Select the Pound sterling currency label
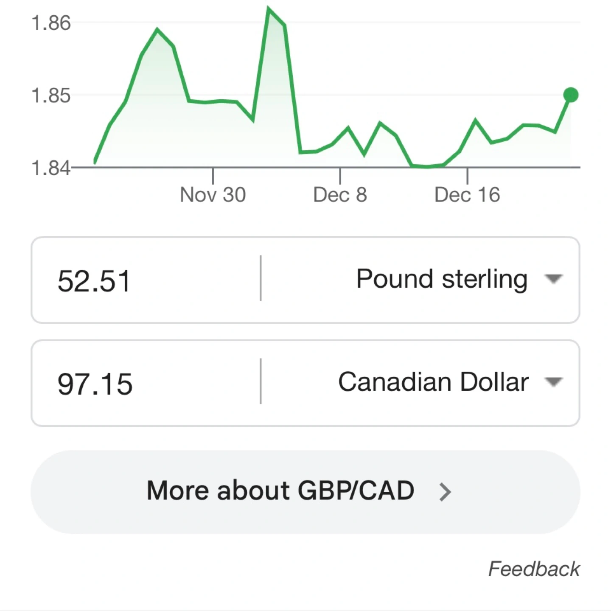The image size is (611, 611). click(442, 279)
